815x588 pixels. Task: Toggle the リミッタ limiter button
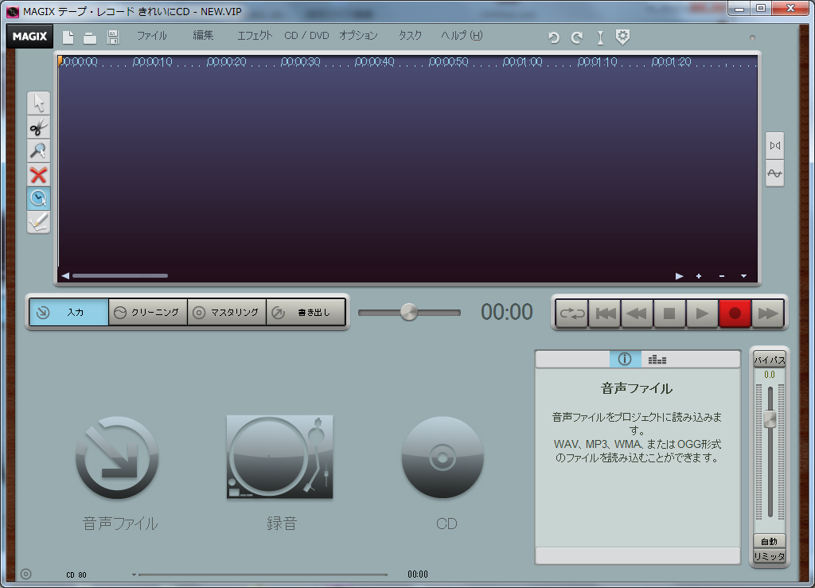pyautogui.click(x=770, y=556)
